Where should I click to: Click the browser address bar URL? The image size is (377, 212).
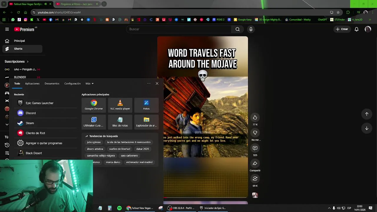59,12
